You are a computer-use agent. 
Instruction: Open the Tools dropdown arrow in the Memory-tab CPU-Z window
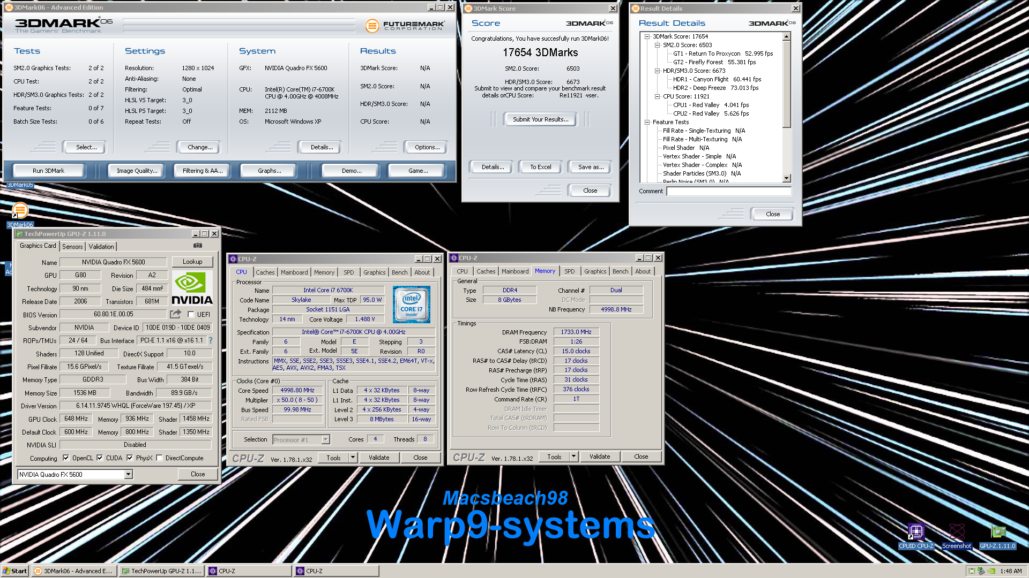click(x=573, y=457)
